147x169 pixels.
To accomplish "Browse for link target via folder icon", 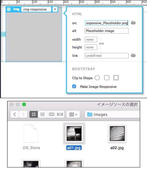I will click(x=133, y=55).
